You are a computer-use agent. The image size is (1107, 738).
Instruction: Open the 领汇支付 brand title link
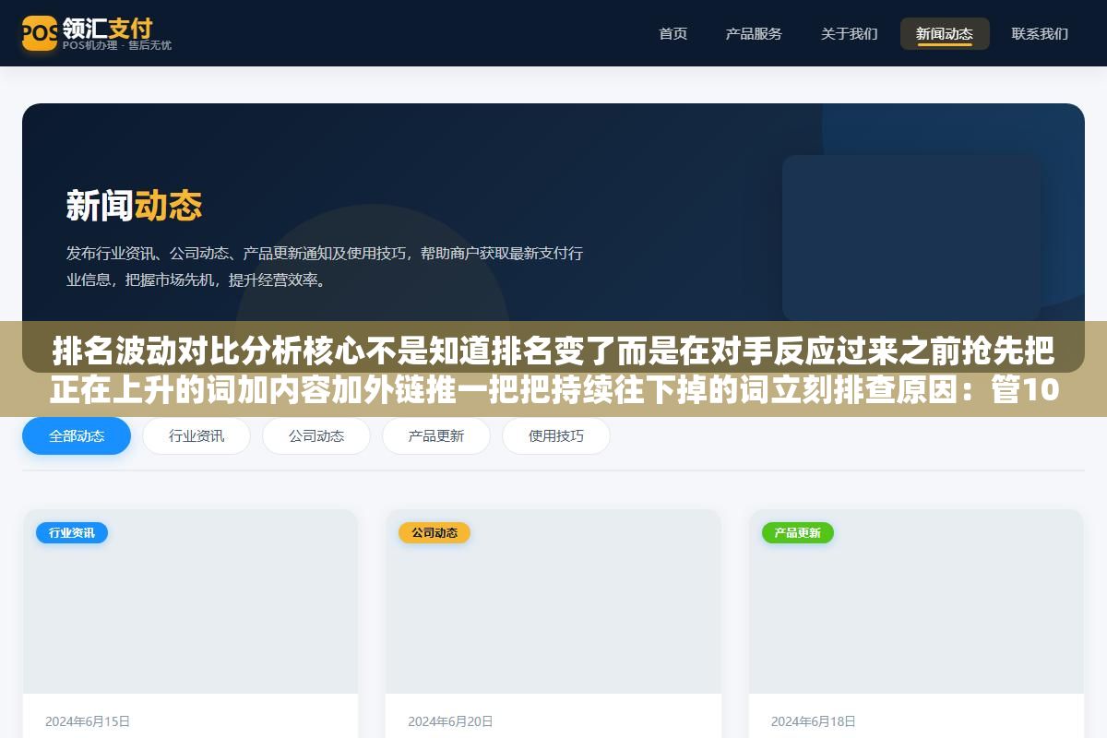pos(107,27)
